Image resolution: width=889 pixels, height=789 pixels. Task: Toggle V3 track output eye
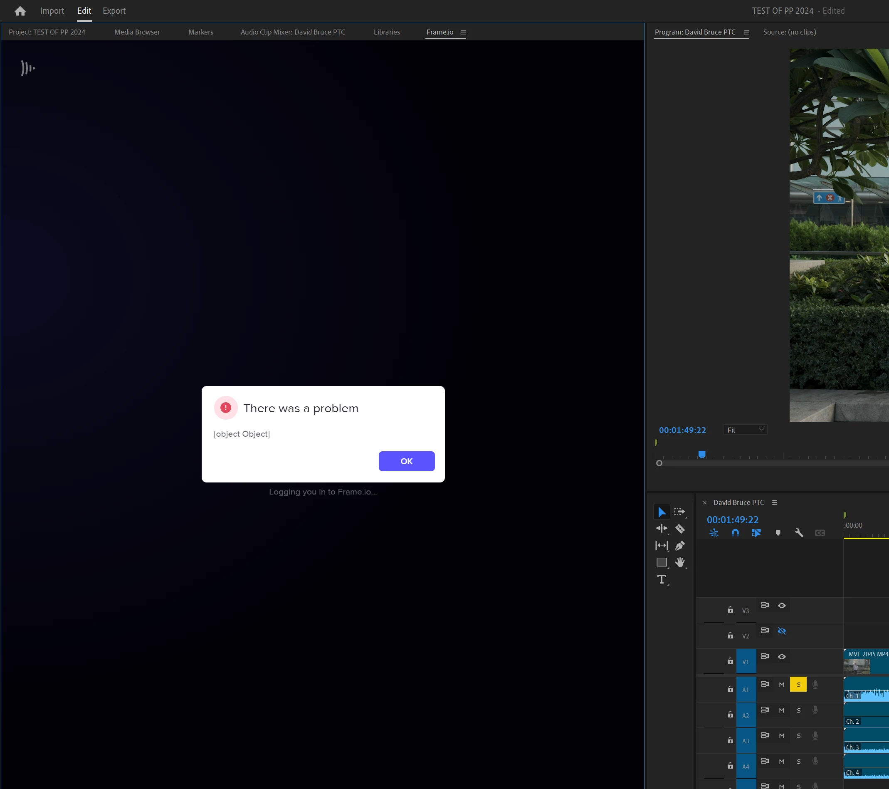click(x=782, y=606)
